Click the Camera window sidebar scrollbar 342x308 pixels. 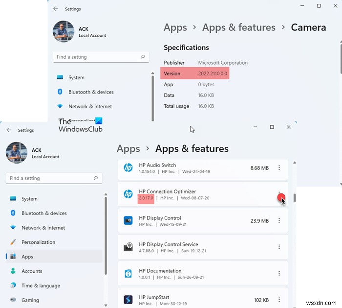[152, 98]
